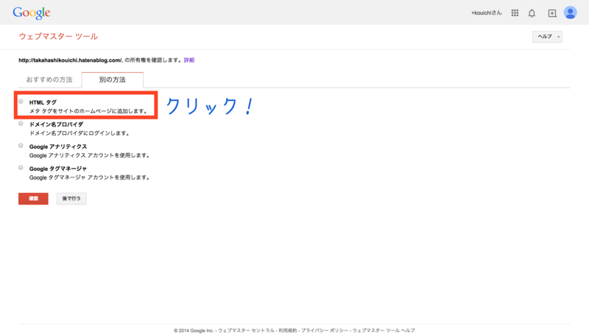Open the ウェブマスター ツール ヘルプ footer link

(384, 331)
